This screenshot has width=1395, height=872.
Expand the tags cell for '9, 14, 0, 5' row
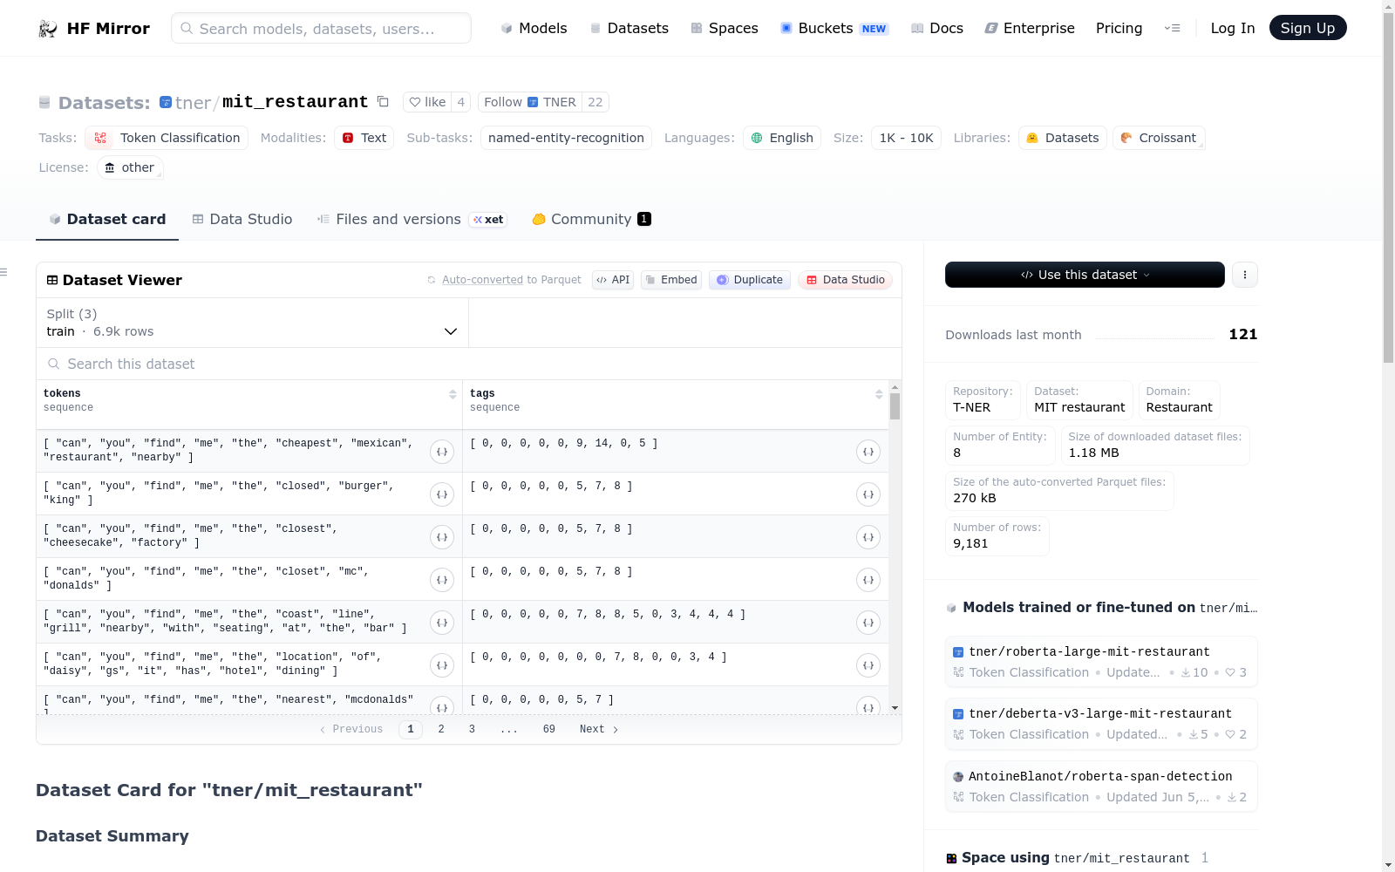[x=868, y=452]
